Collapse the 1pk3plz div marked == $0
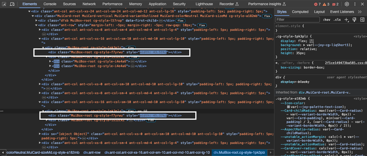This screenshot has height=156, width=367. point(43,111)
